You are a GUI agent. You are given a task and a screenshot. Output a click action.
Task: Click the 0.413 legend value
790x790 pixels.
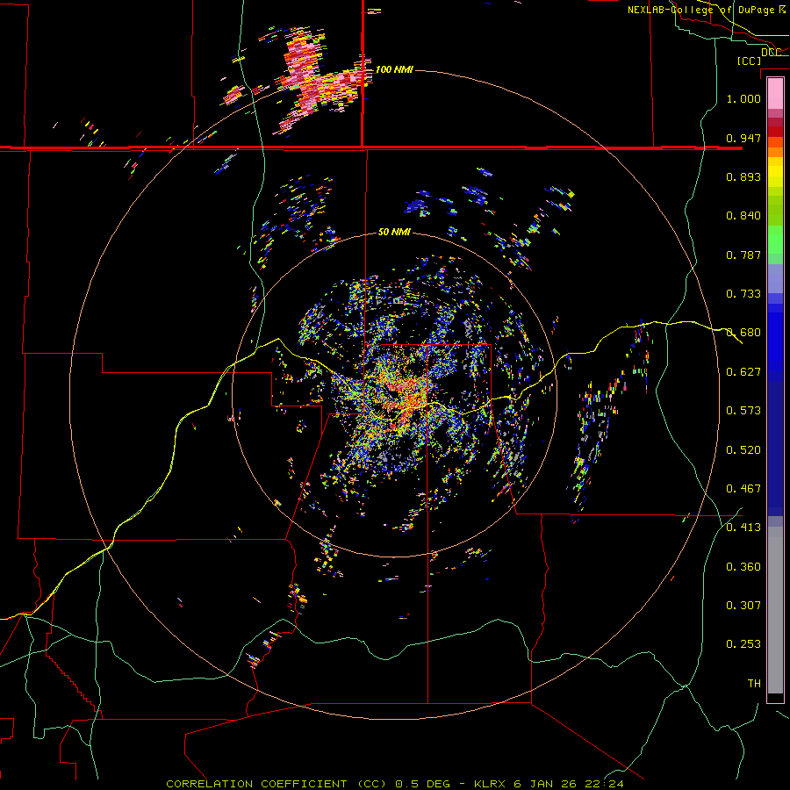(x=743, y=528)
